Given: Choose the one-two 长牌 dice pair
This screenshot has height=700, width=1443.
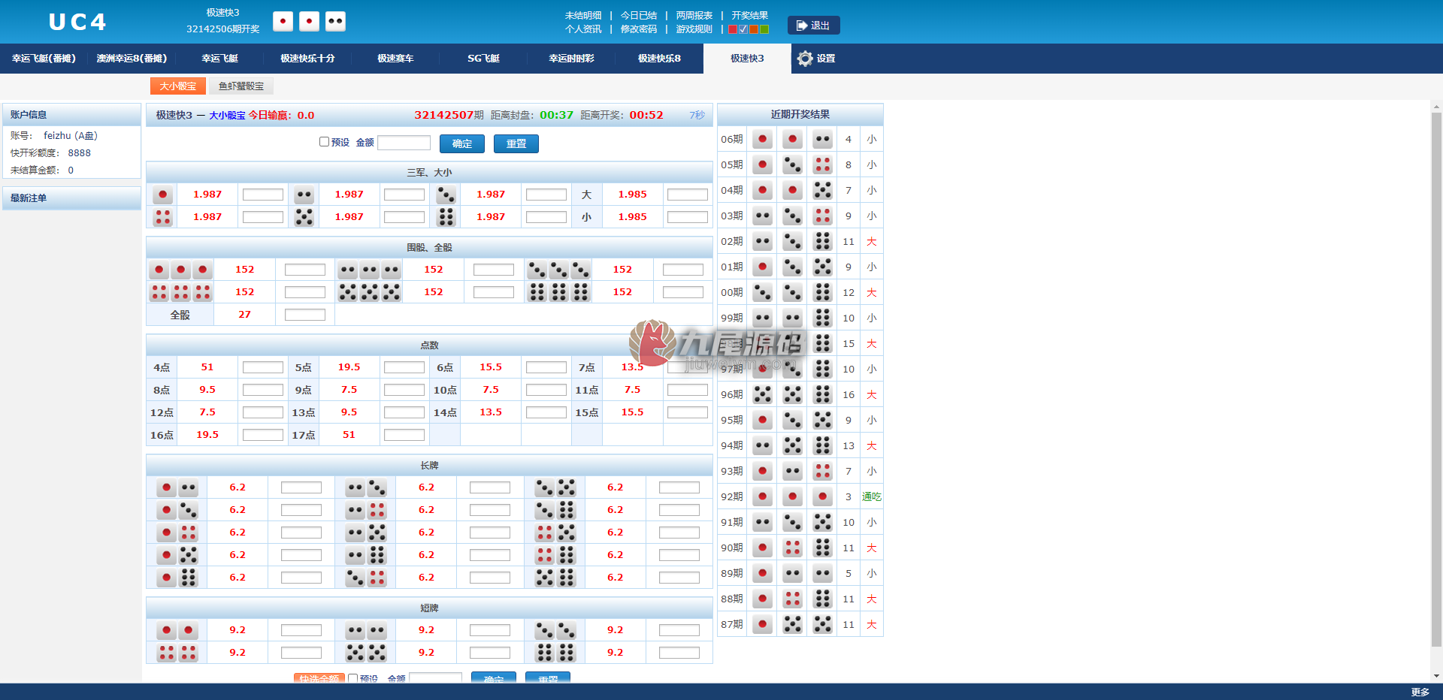Looking at the screenshot, I should click(x=177, y=487).
